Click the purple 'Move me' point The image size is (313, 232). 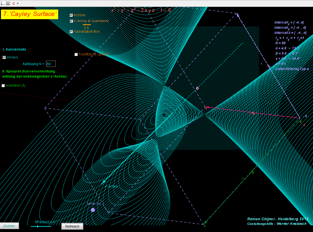click(93, 210)
